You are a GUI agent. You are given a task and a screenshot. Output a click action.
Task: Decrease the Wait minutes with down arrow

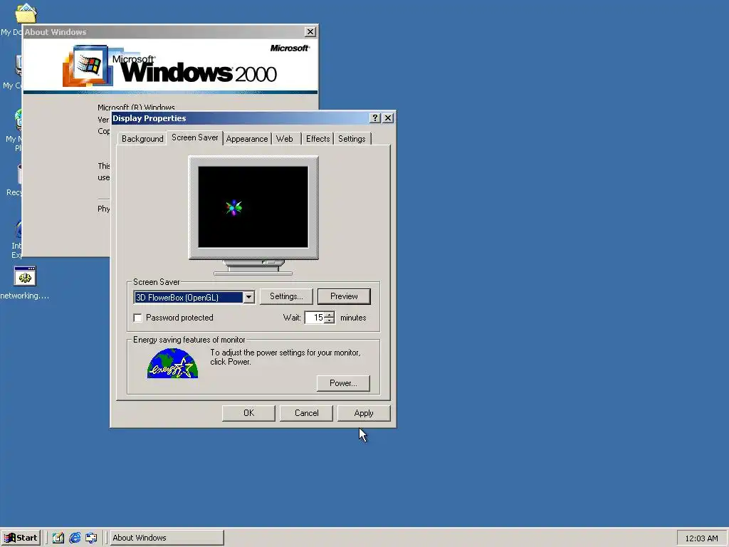point(330,321)
